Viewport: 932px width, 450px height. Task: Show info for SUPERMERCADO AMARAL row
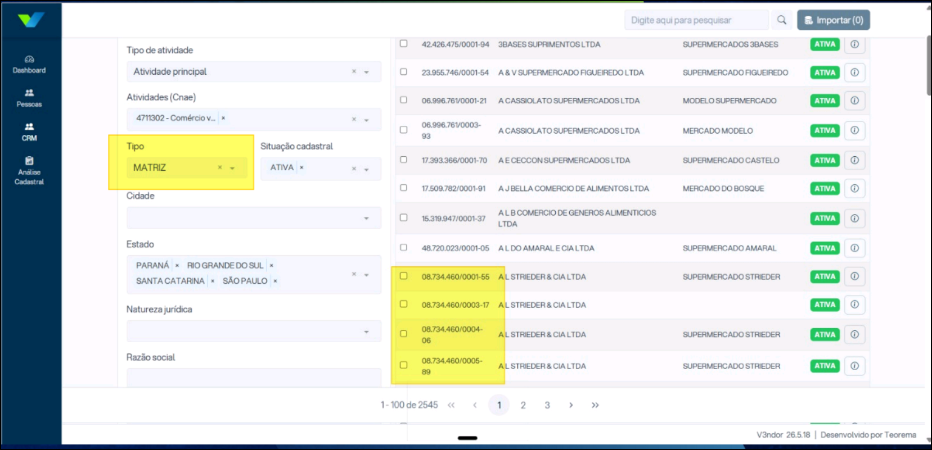854,248
